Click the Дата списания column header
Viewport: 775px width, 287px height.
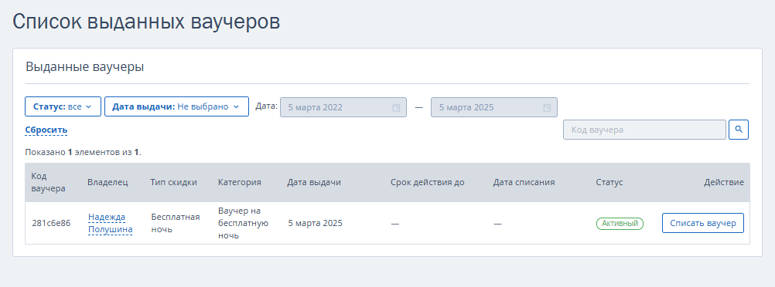pyautogui.click(x=524, y=182)
